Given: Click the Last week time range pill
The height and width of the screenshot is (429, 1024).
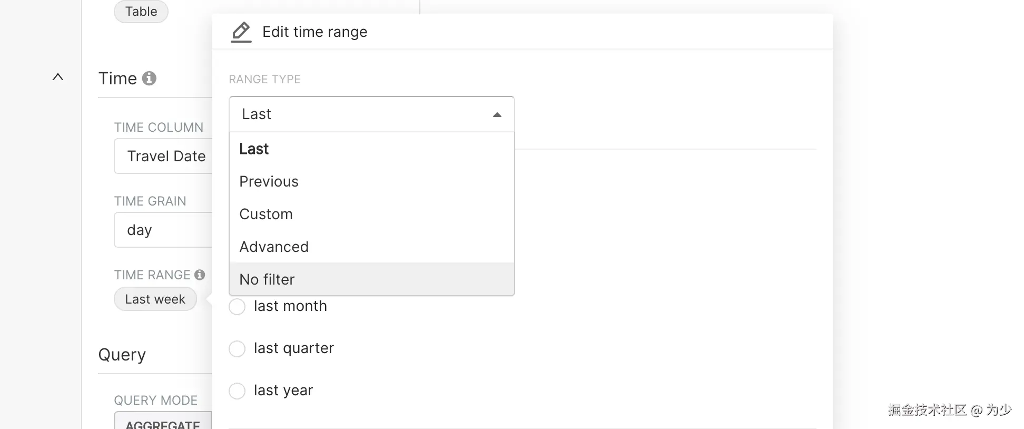Looking at the screenshot, I should (155, 299).
